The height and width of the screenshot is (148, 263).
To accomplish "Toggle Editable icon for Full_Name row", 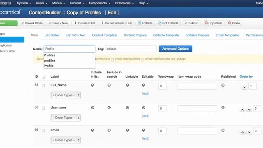I will [x=143, y=85].
